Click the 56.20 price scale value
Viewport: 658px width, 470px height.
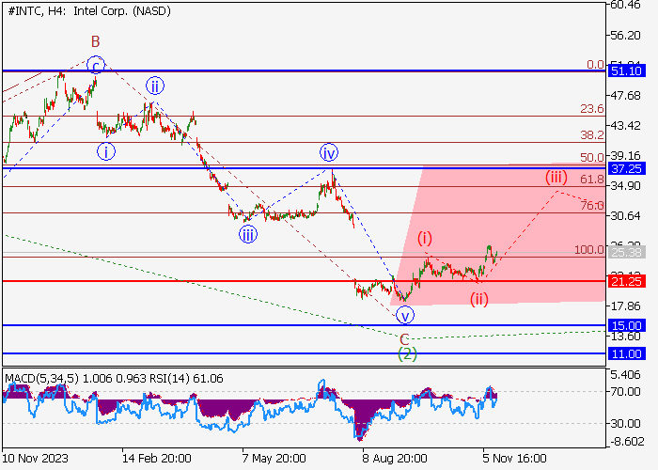[625, 36]
